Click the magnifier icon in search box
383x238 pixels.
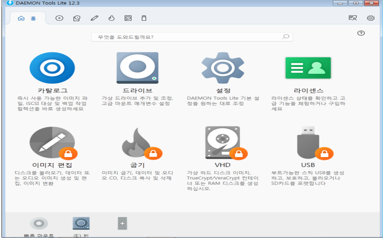point(286,37)
